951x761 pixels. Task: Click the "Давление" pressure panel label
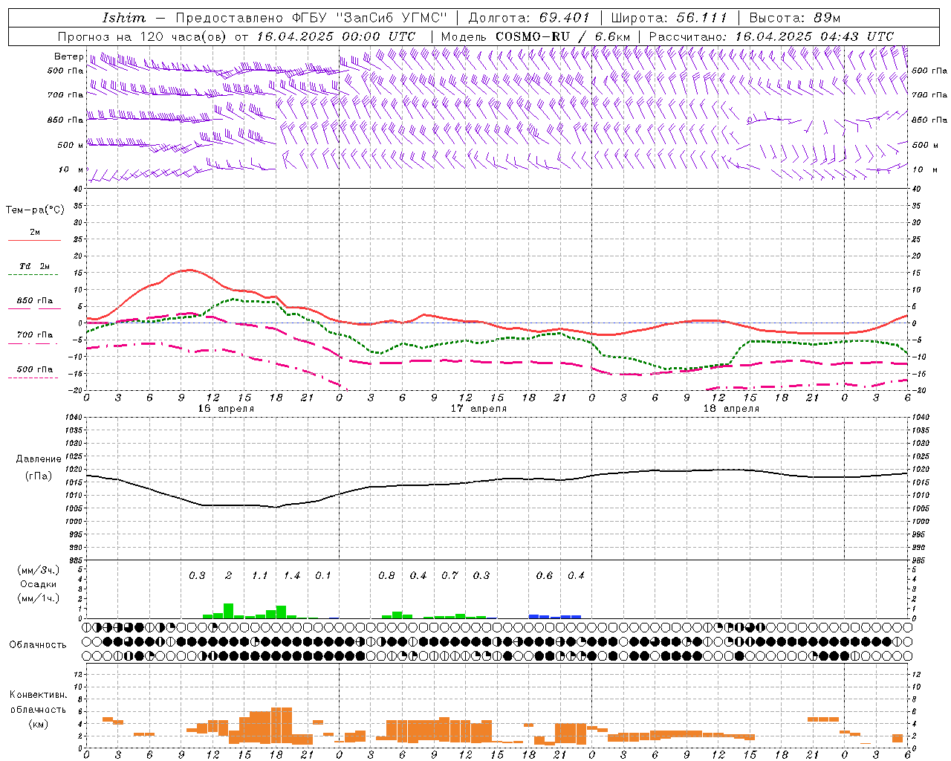click(x=39, y=459)
